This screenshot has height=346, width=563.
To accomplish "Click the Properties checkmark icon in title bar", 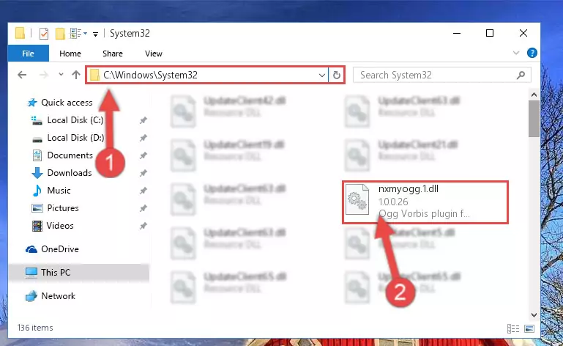I will (43, 34).
